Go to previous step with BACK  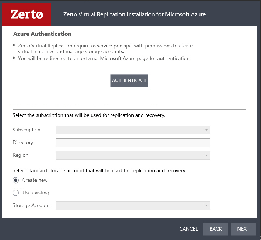pos(215,229)
